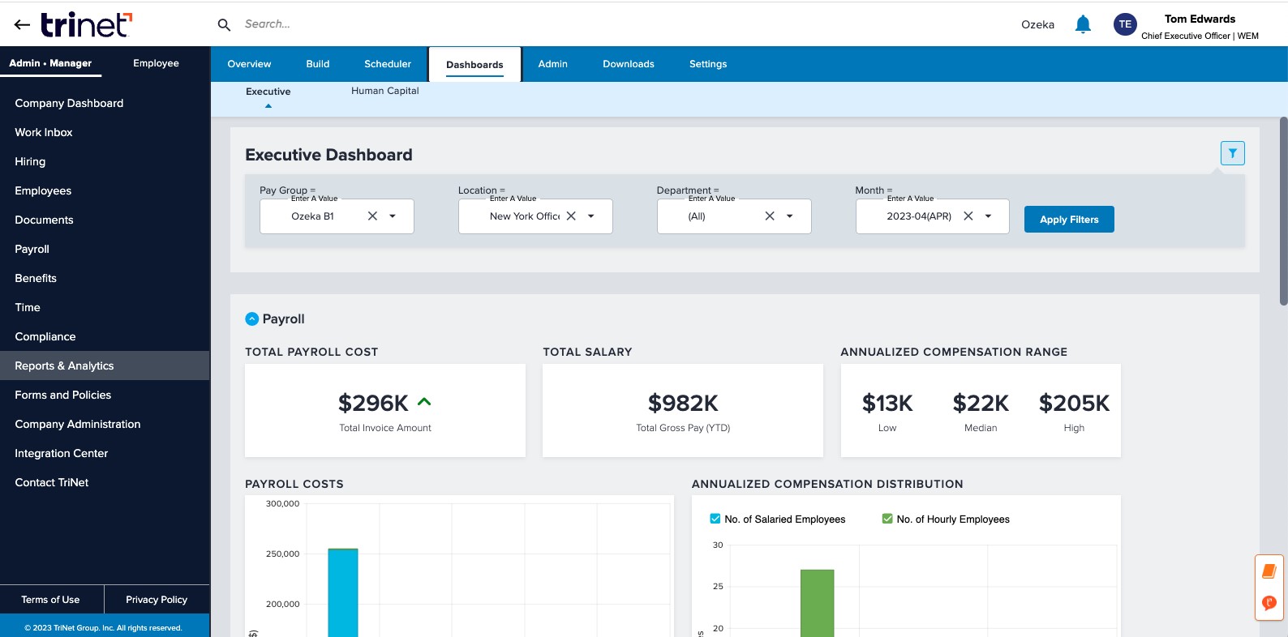Clear the Department (All) value
The height and width of the screenshot is (637, 1288).
770,216
